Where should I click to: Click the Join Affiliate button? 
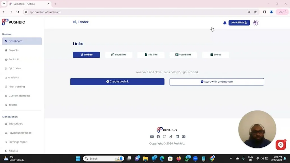click(x=239, y=23)
